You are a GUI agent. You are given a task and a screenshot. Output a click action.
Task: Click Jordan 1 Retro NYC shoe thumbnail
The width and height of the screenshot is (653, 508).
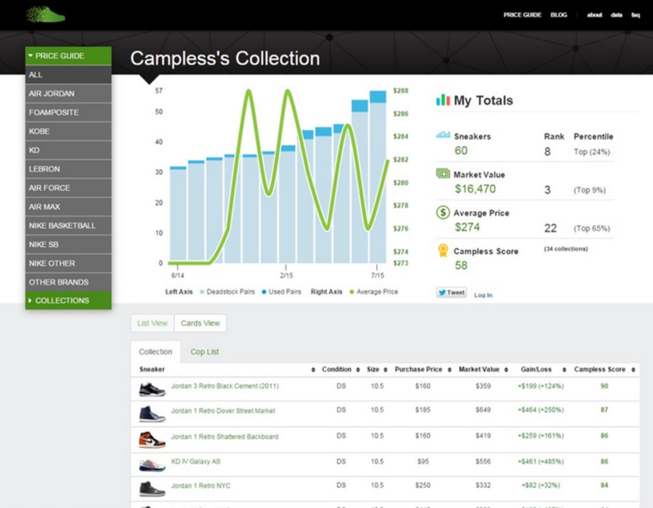coord(152,488)
